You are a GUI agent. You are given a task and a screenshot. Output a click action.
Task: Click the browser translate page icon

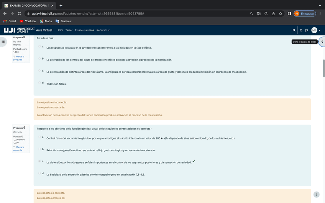tap(259, 13)
